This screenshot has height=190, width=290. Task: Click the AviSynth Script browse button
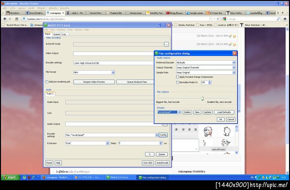(166, 44)
